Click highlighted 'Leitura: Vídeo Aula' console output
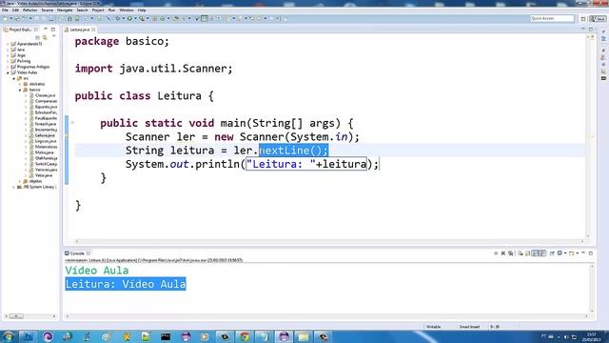Screen dimensions: 609x343 (x=126, y=284)
